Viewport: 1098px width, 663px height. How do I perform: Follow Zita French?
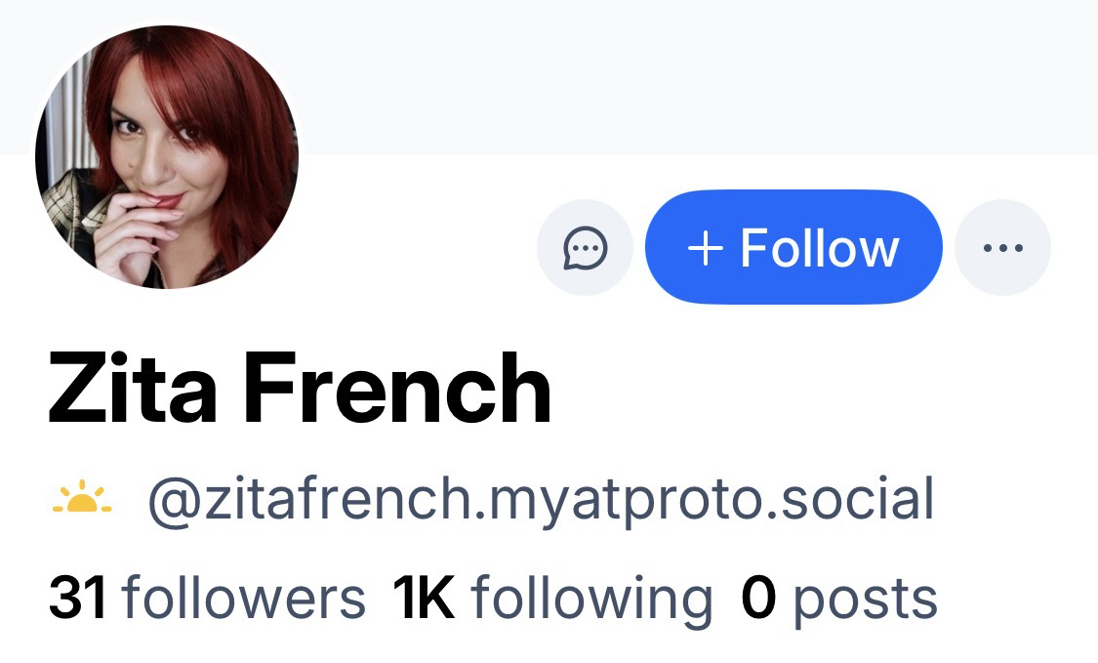[x=793, y=248]
